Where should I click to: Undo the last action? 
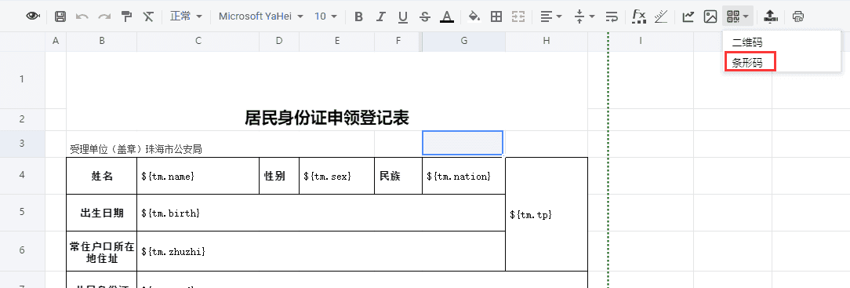[x=82, y=16]
